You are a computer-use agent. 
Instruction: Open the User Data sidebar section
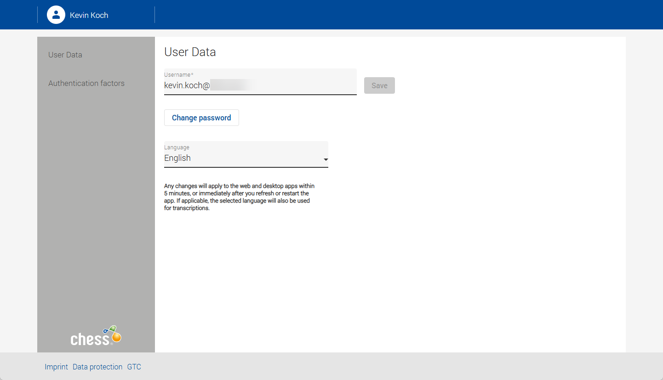click(x=65, y=55)
